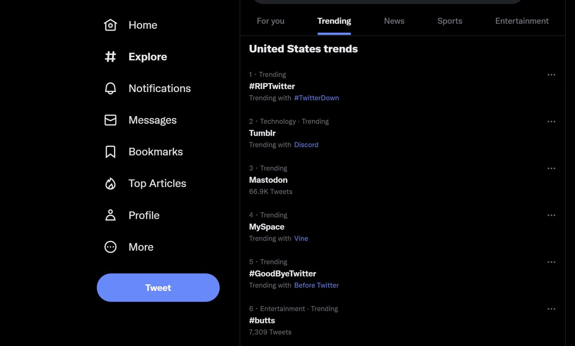Click the Discord link under Tumblr
The image size is (575, 346).
click(306, 145)
